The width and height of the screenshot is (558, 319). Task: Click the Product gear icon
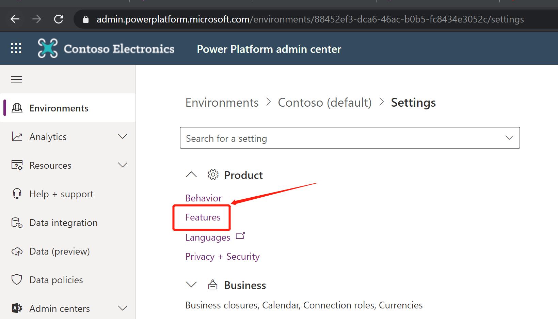[213, 175]
